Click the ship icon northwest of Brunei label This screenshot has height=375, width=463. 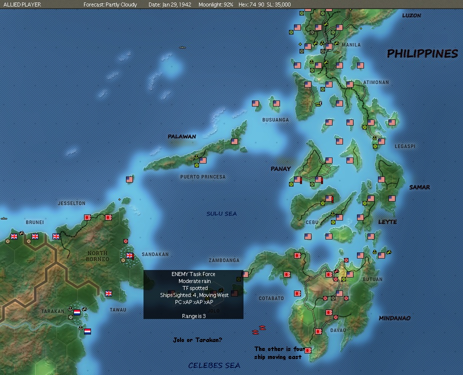point(4,218)
